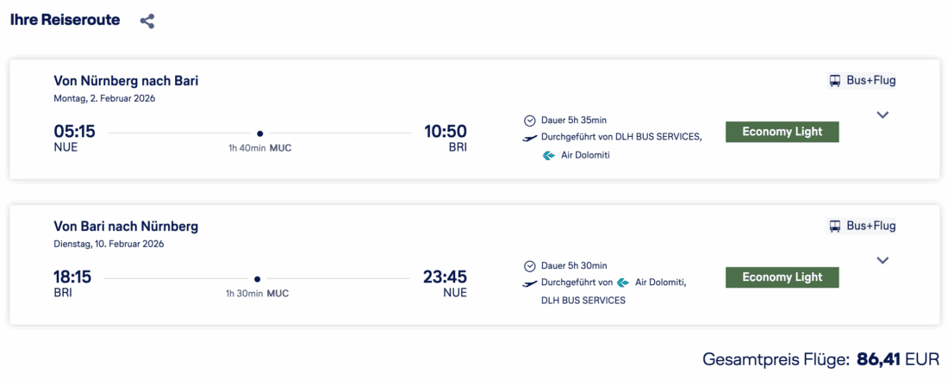Image resolution: width=948 pixels, height=379 pixels.
Task: Click the bus icon on outbound flight card
Action: 835,81
